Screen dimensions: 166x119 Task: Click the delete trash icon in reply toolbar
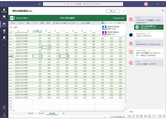pyautogui.click(x=160, y=116)
